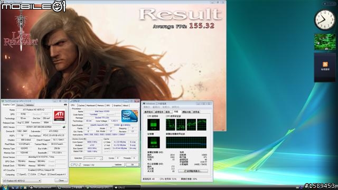Open the processor Selection dropdown in CPU-Z
The width and height of the screenshot is (338, 190).
(93, 158)
